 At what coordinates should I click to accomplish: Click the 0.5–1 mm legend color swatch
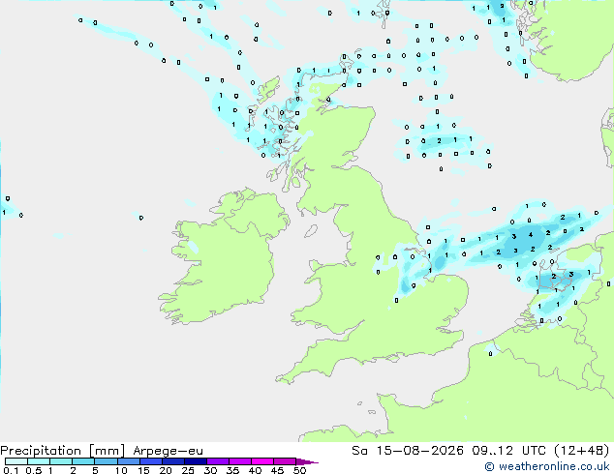[39, 461]
